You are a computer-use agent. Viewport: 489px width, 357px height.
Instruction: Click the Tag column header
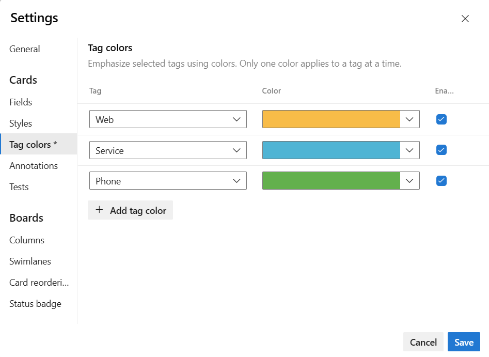[95, 91]
